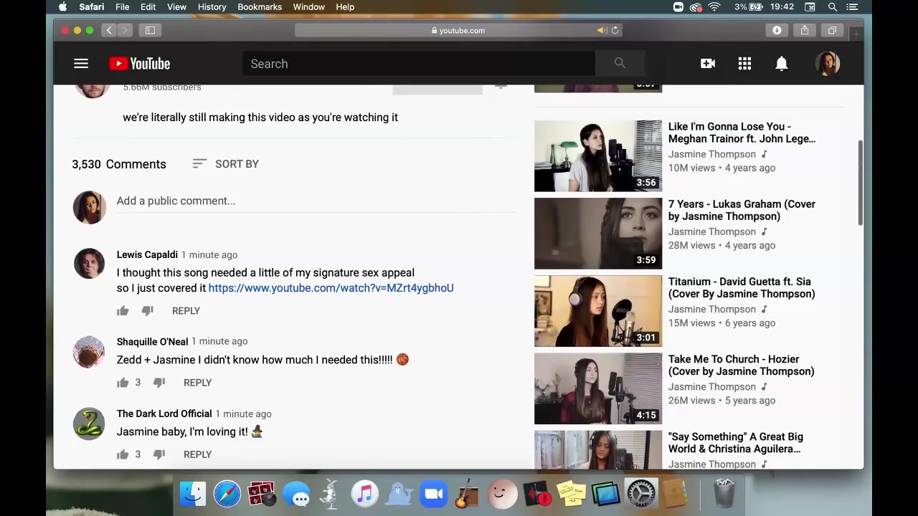
Task: Reply to Shaquille O'Neal's comment
Action: coord(197,383)
